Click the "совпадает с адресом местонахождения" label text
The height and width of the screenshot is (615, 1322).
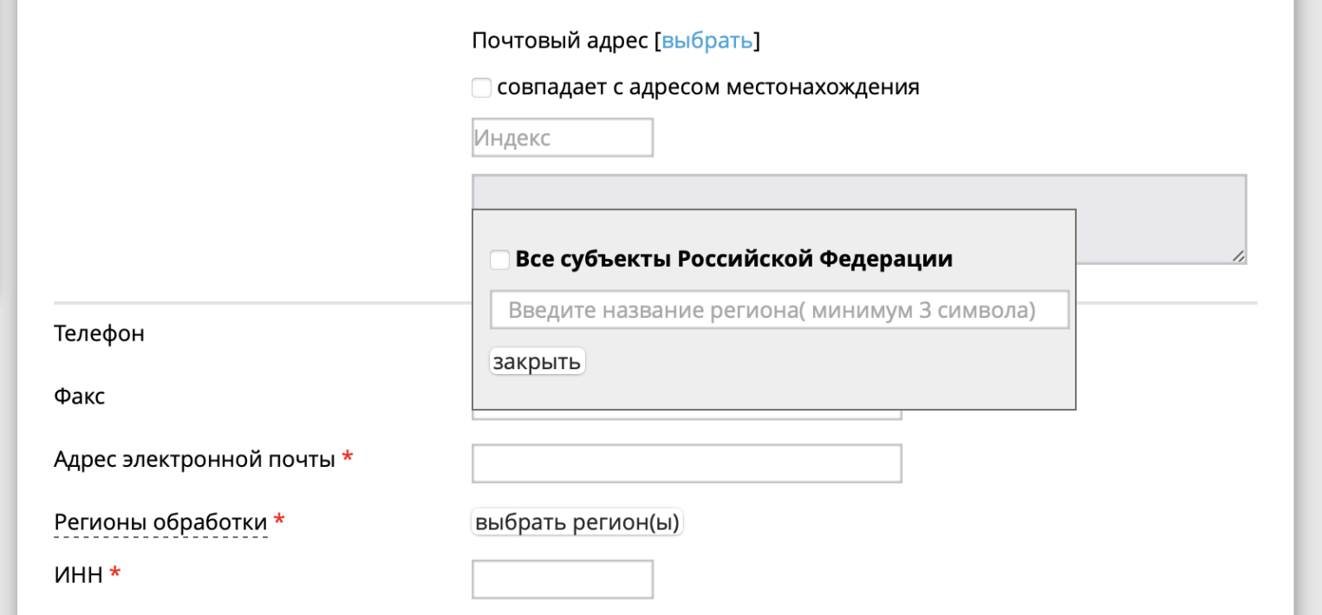point(707,87)
